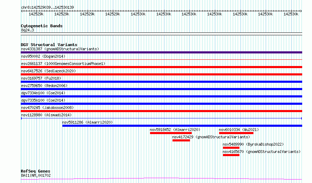
Task: Click the nsv470245 (Jakobsson2008) label
Action: [x=47, y=108]
